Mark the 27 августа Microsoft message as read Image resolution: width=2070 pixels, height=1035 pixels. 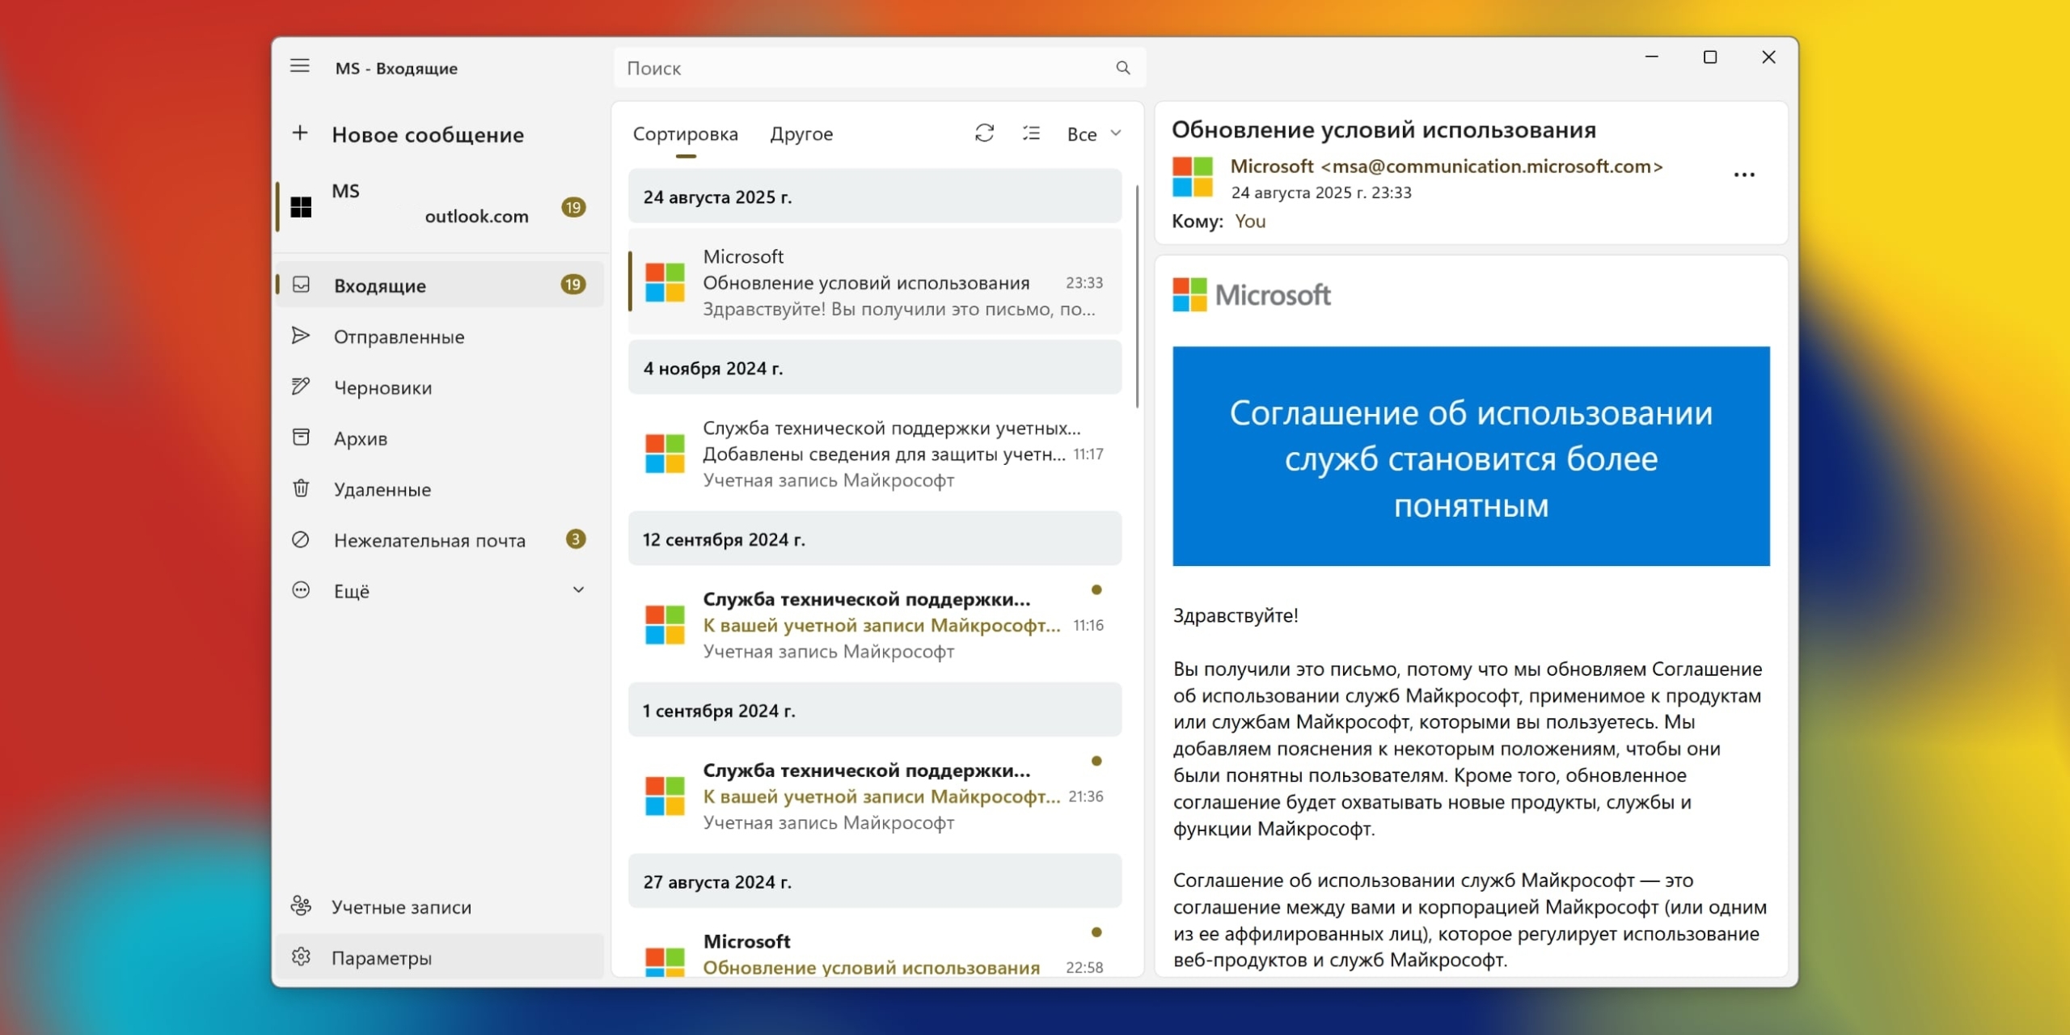click(1097, 932)
